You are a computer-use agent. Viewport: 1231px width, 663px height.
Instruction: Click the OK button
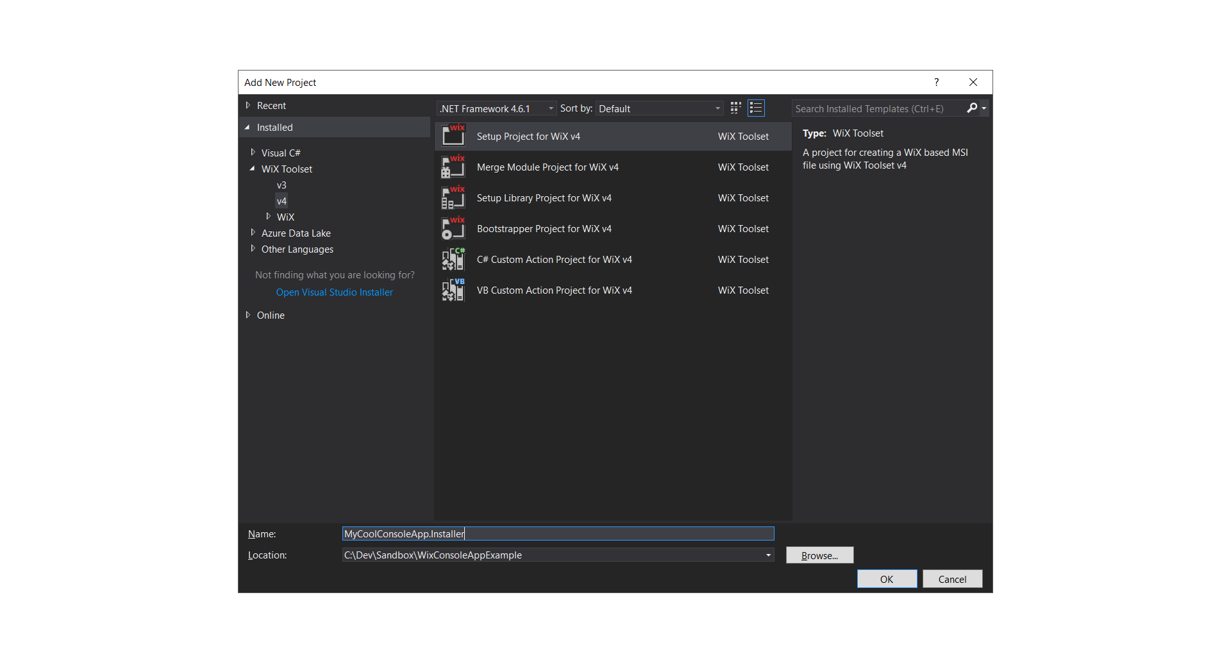[x=887, y=579]
